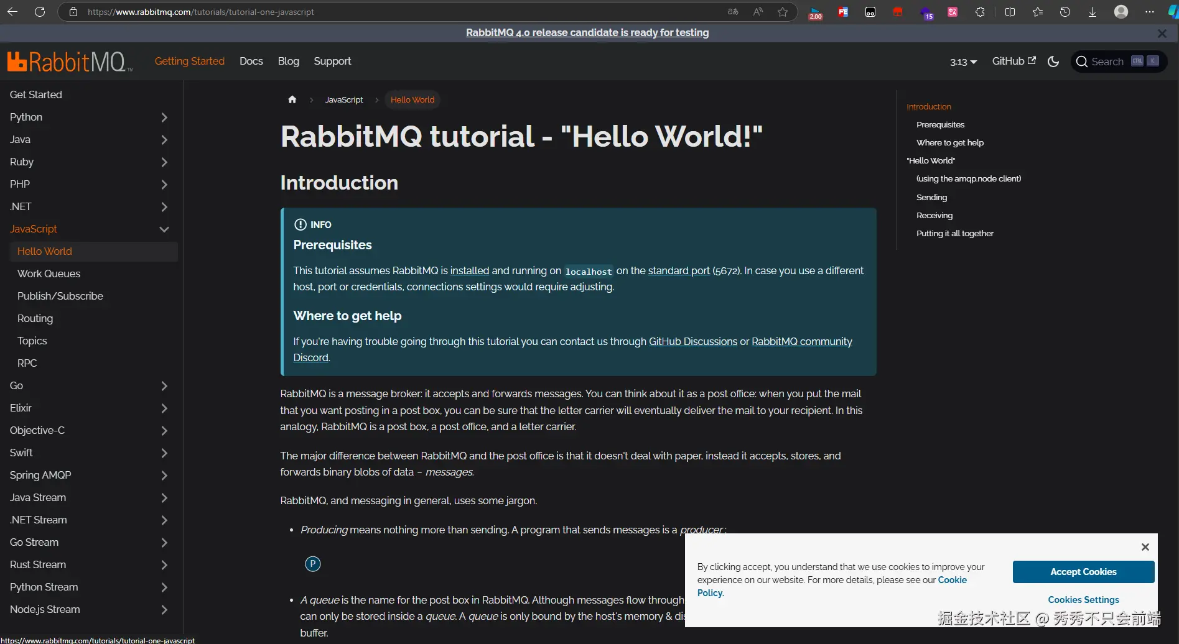Image resolution: width=1179 pixels, height=644 pixels.
Task: Open the white Tampermonkey extension icon
Action: coord(870,12)
